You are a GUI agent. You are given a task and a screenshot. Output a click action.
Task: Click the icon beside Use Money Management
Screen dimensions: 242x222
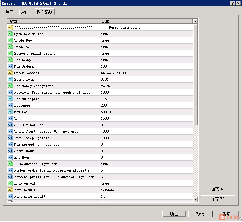click(x=10, y=86)
